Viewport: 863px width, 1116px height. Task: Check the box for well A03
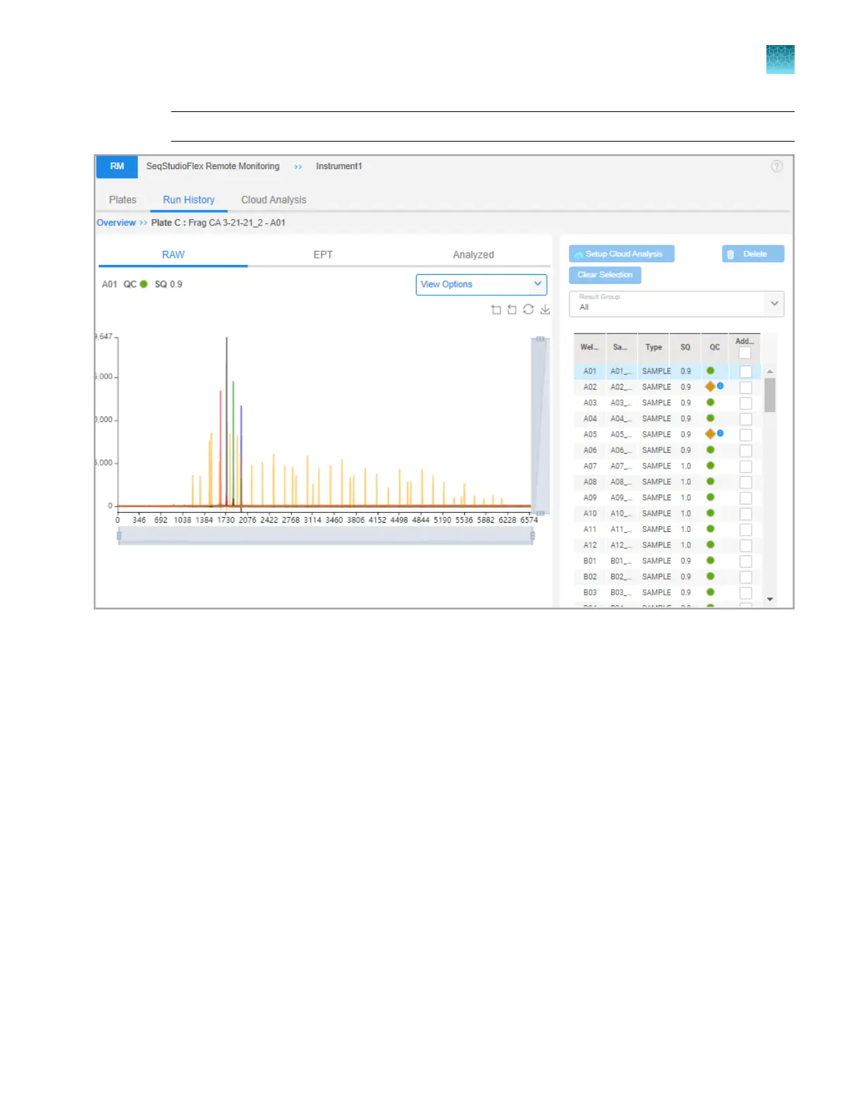745,404
